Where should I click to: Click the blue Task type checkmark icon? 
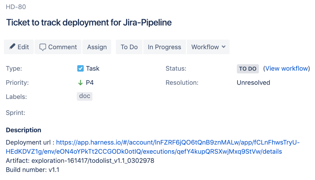tap(80, 68)
